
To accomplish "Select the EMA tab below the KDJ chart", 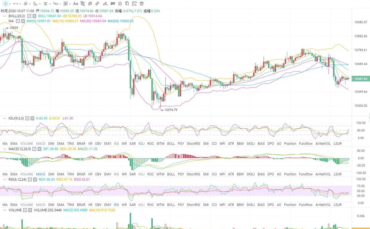I will point(14,144).
